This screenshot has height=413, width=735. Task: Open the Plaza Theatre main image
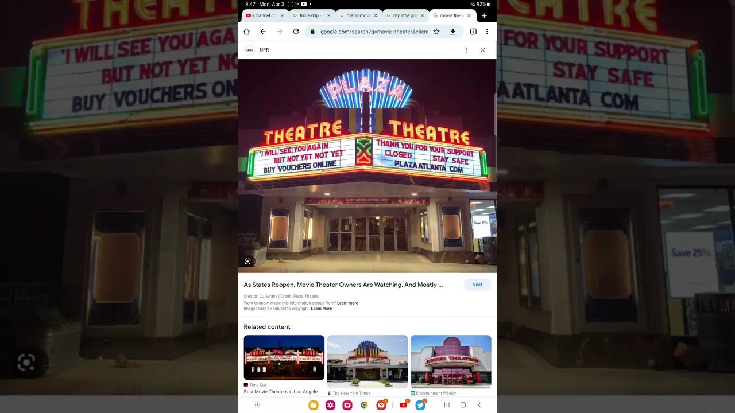[x=367, y=166]
